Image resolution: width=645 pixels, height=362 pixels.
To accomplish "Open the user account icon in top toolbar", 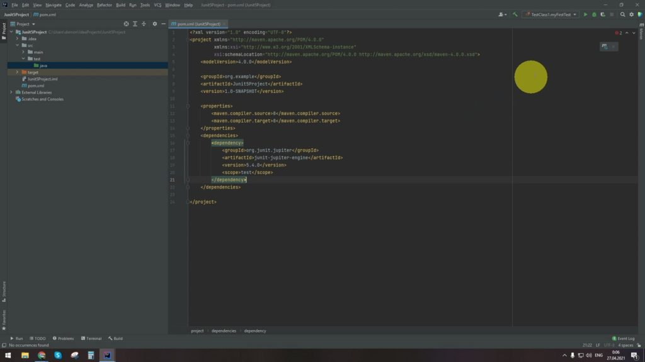I will click(502, 14).
